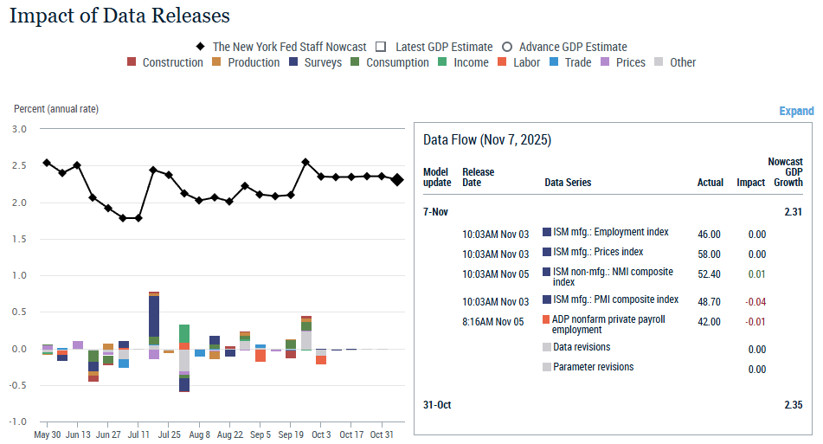Image resolution: width=823 pixels, height=444 pixels.
Task: Toggle the Labor legend entry
Action: [x=503, y=62]
